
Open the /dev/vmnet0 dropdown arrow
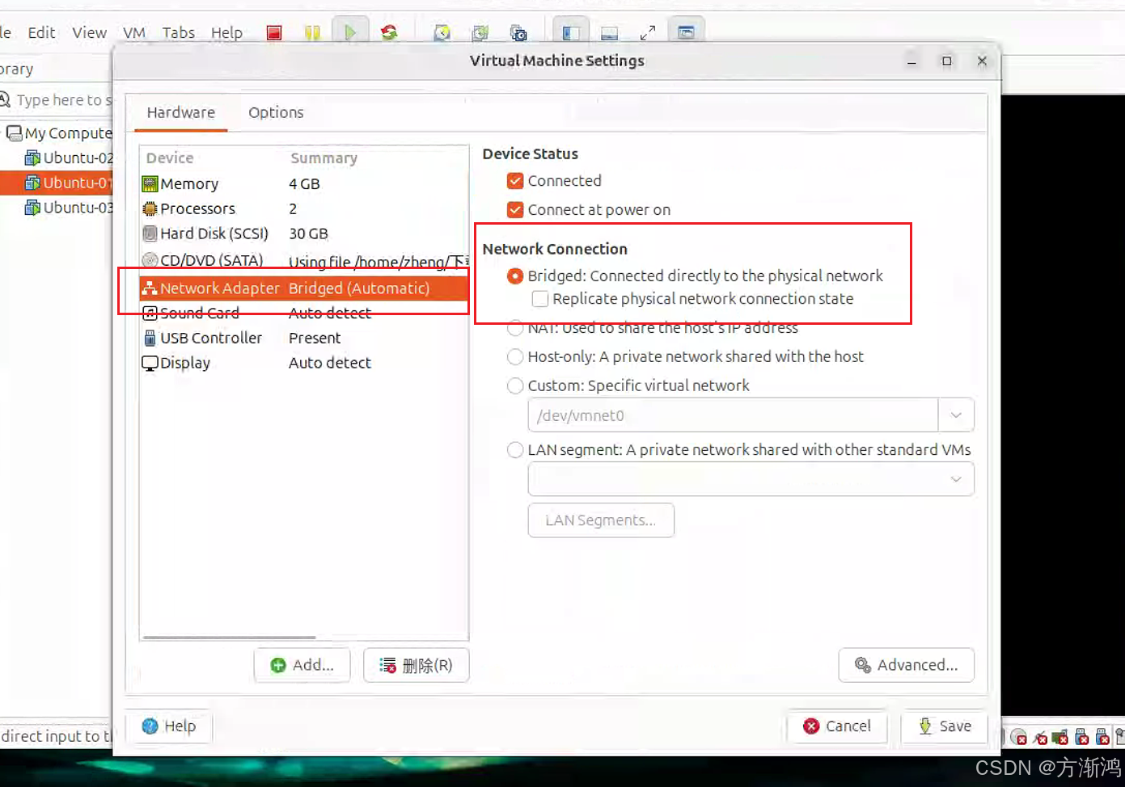[x=956, y=415]
